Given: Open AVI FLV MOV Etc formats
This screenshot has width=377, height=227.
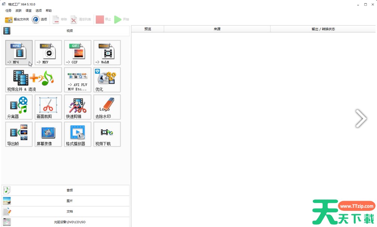Looking at the screenshot, I should (77, 80).
